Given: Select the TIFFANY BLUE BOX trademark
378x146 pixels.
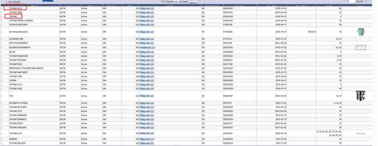Looking at the screenshot, I should (x=18, y=107).
